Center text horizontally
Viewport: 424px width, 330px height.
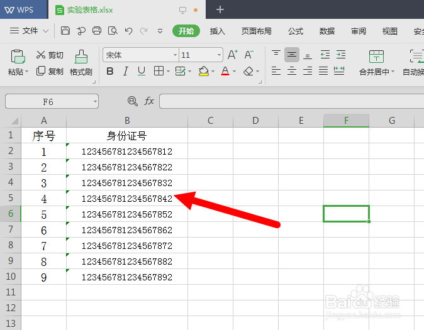click(x=292, y=71)
